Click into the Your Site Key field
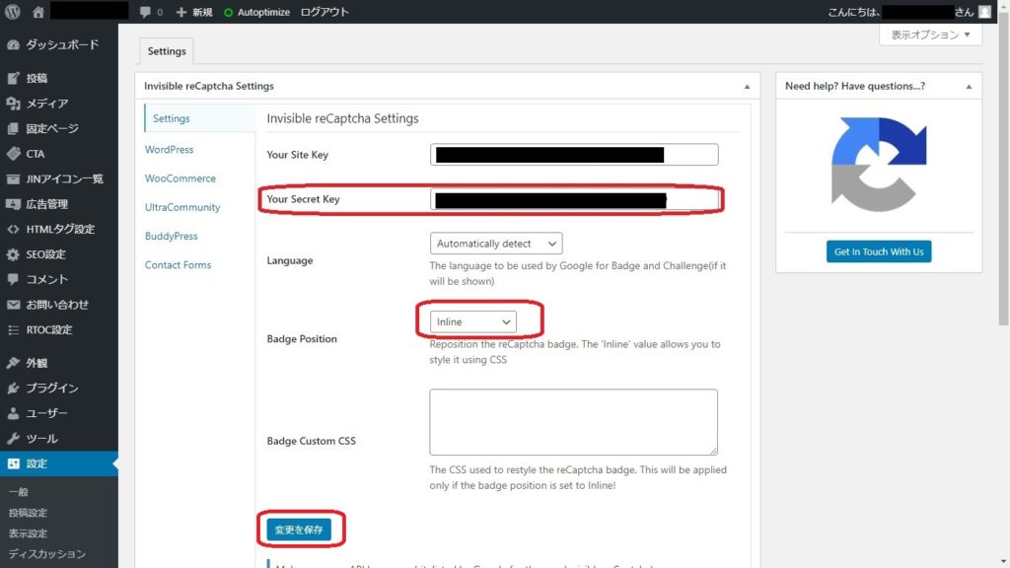This screenshot has height=568, width=1010. point(574,155)
